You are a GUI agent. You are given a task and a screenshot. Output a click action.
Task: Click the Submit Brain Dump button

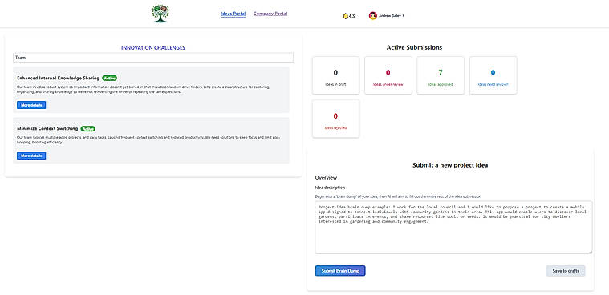pos(340,271)
